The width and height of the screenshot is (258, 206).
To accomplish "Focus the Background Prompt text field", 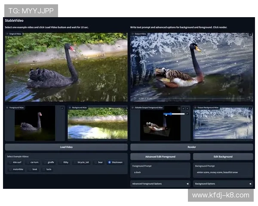I will pyautogui.click(x=223, y=172).
